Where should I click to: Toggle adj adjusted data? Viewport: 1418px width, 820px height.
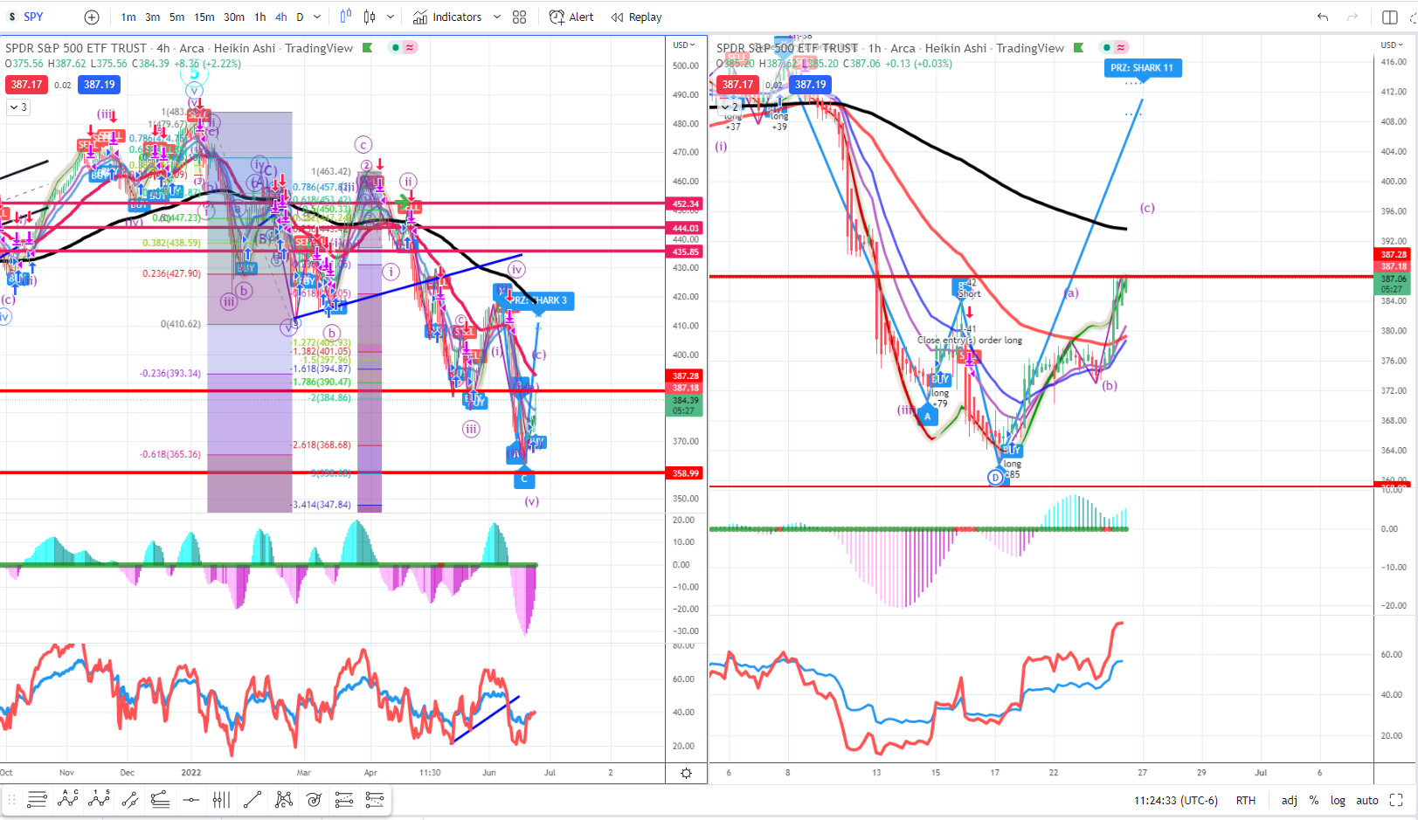(x=1290, y=800)
